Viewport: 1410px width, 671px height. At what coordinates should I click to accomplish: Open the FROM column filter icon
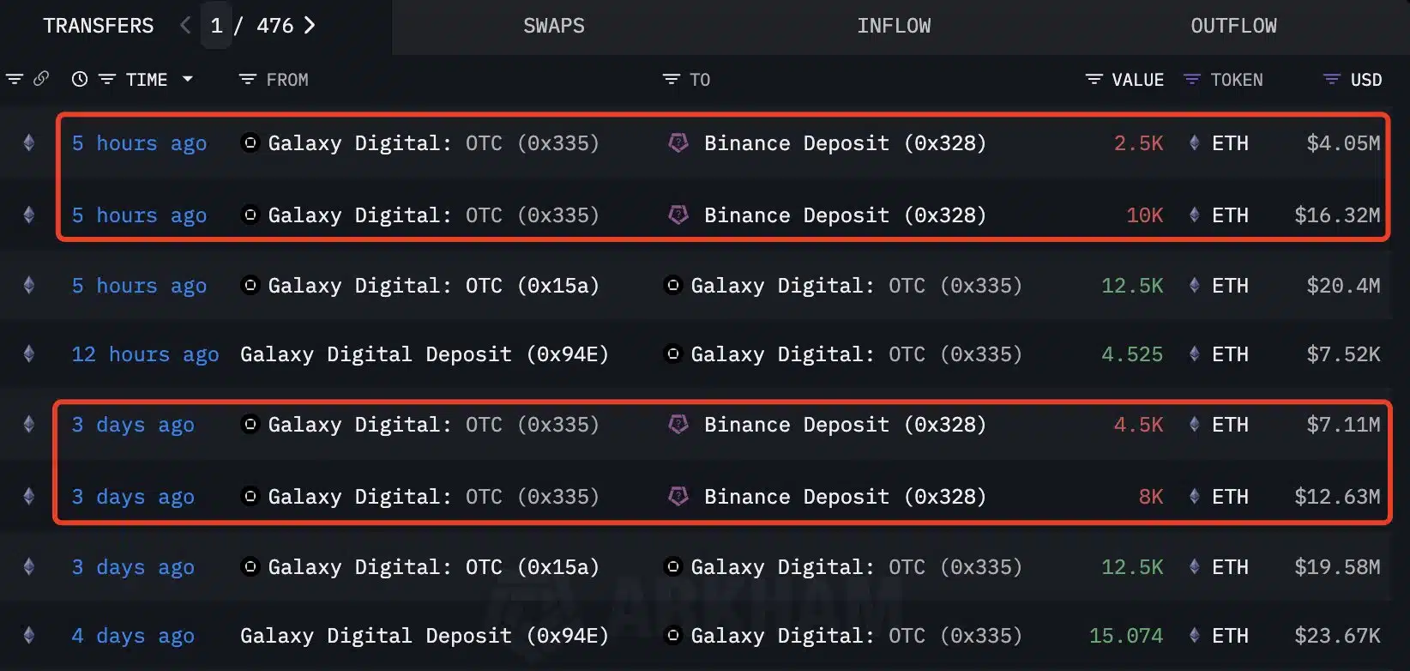point(247,79)
